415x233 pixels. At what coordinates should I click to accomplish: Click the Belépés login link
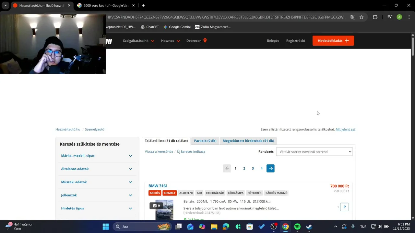pos(273,41)
